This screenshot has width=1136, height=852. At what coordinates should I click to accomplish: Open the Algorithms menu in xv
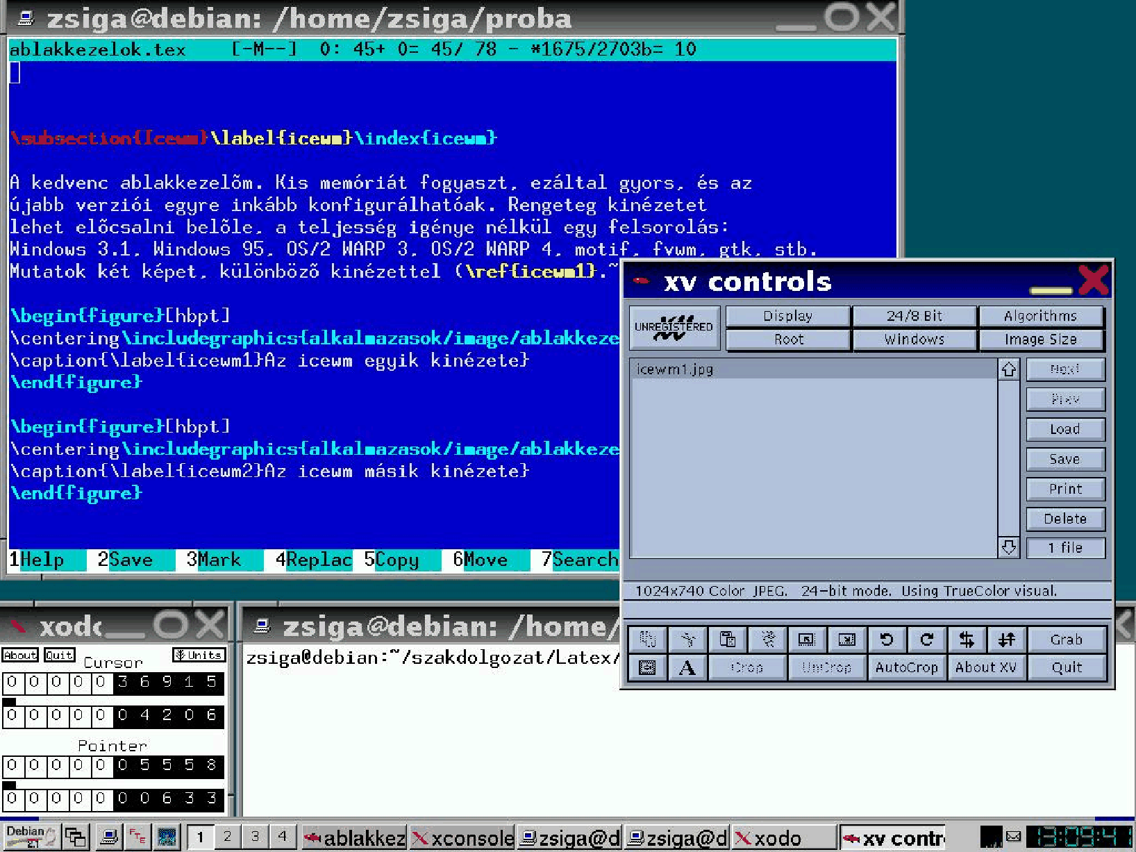point(1040,316)
